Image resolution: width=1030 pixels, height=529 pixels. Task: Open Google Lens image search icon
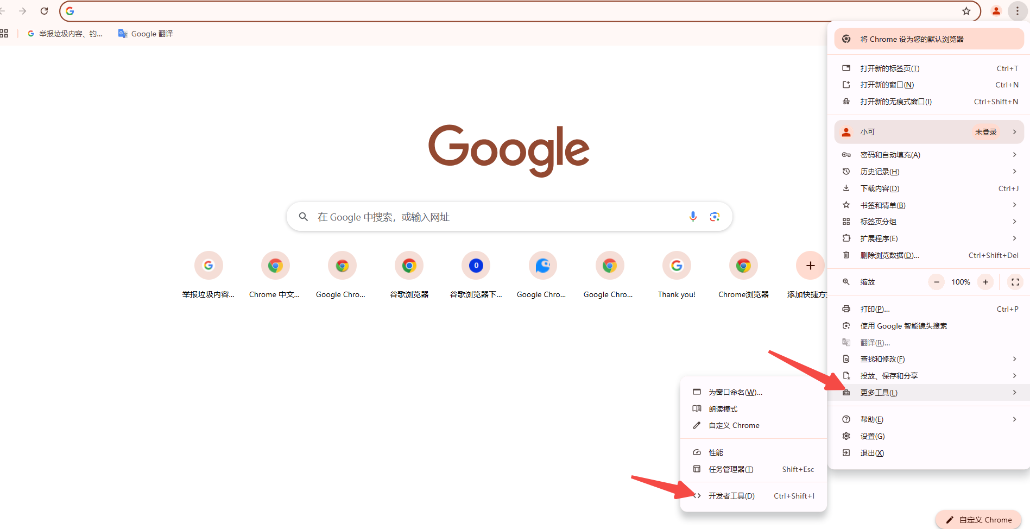tap(715, 217)
